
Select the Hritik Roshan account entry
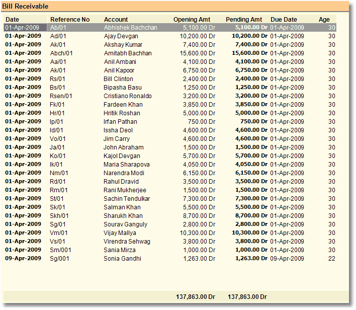(122, 113)
